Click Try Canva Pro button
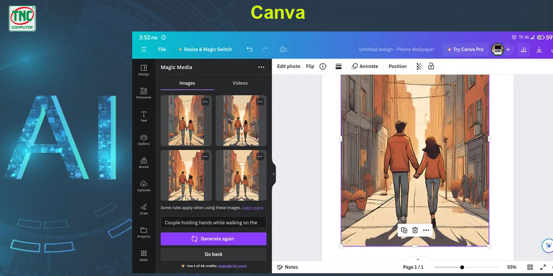 point(465,50)
